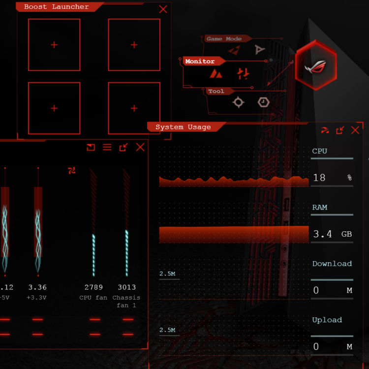Add app to bottom-right Boost Launcher slot

pyautogui.click(x=134, y=108)
